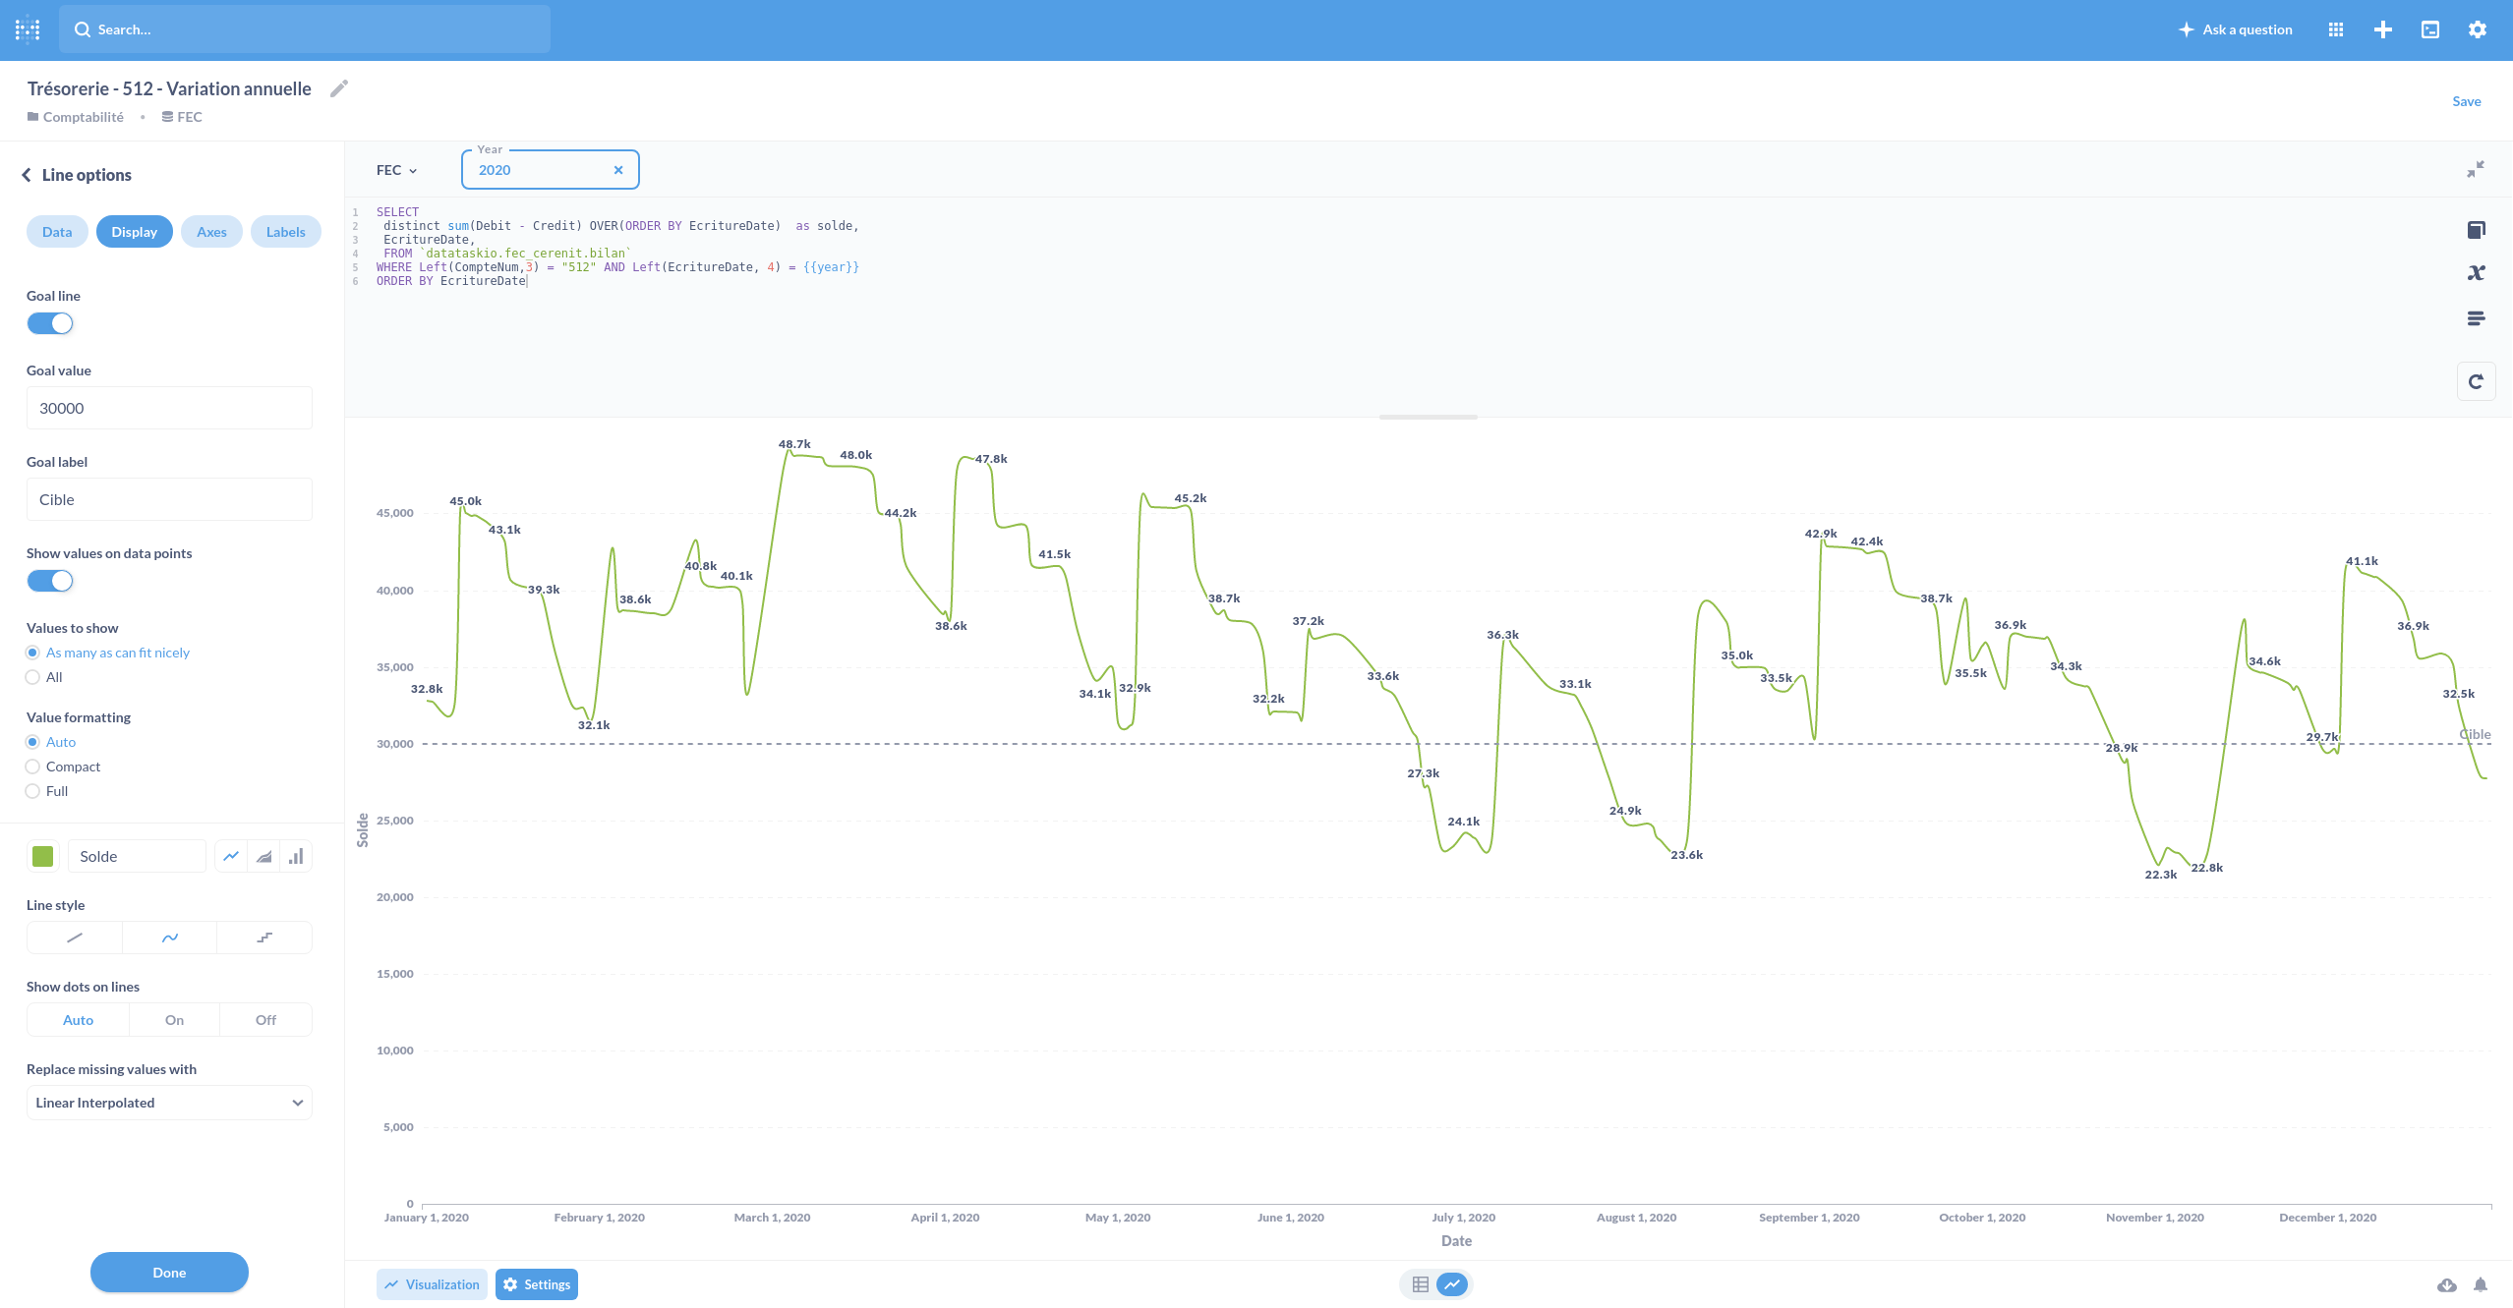This screenshot has height=1308, width=2513.
Task: Enable the Show values on data points toggle
Action: point(50,580)
